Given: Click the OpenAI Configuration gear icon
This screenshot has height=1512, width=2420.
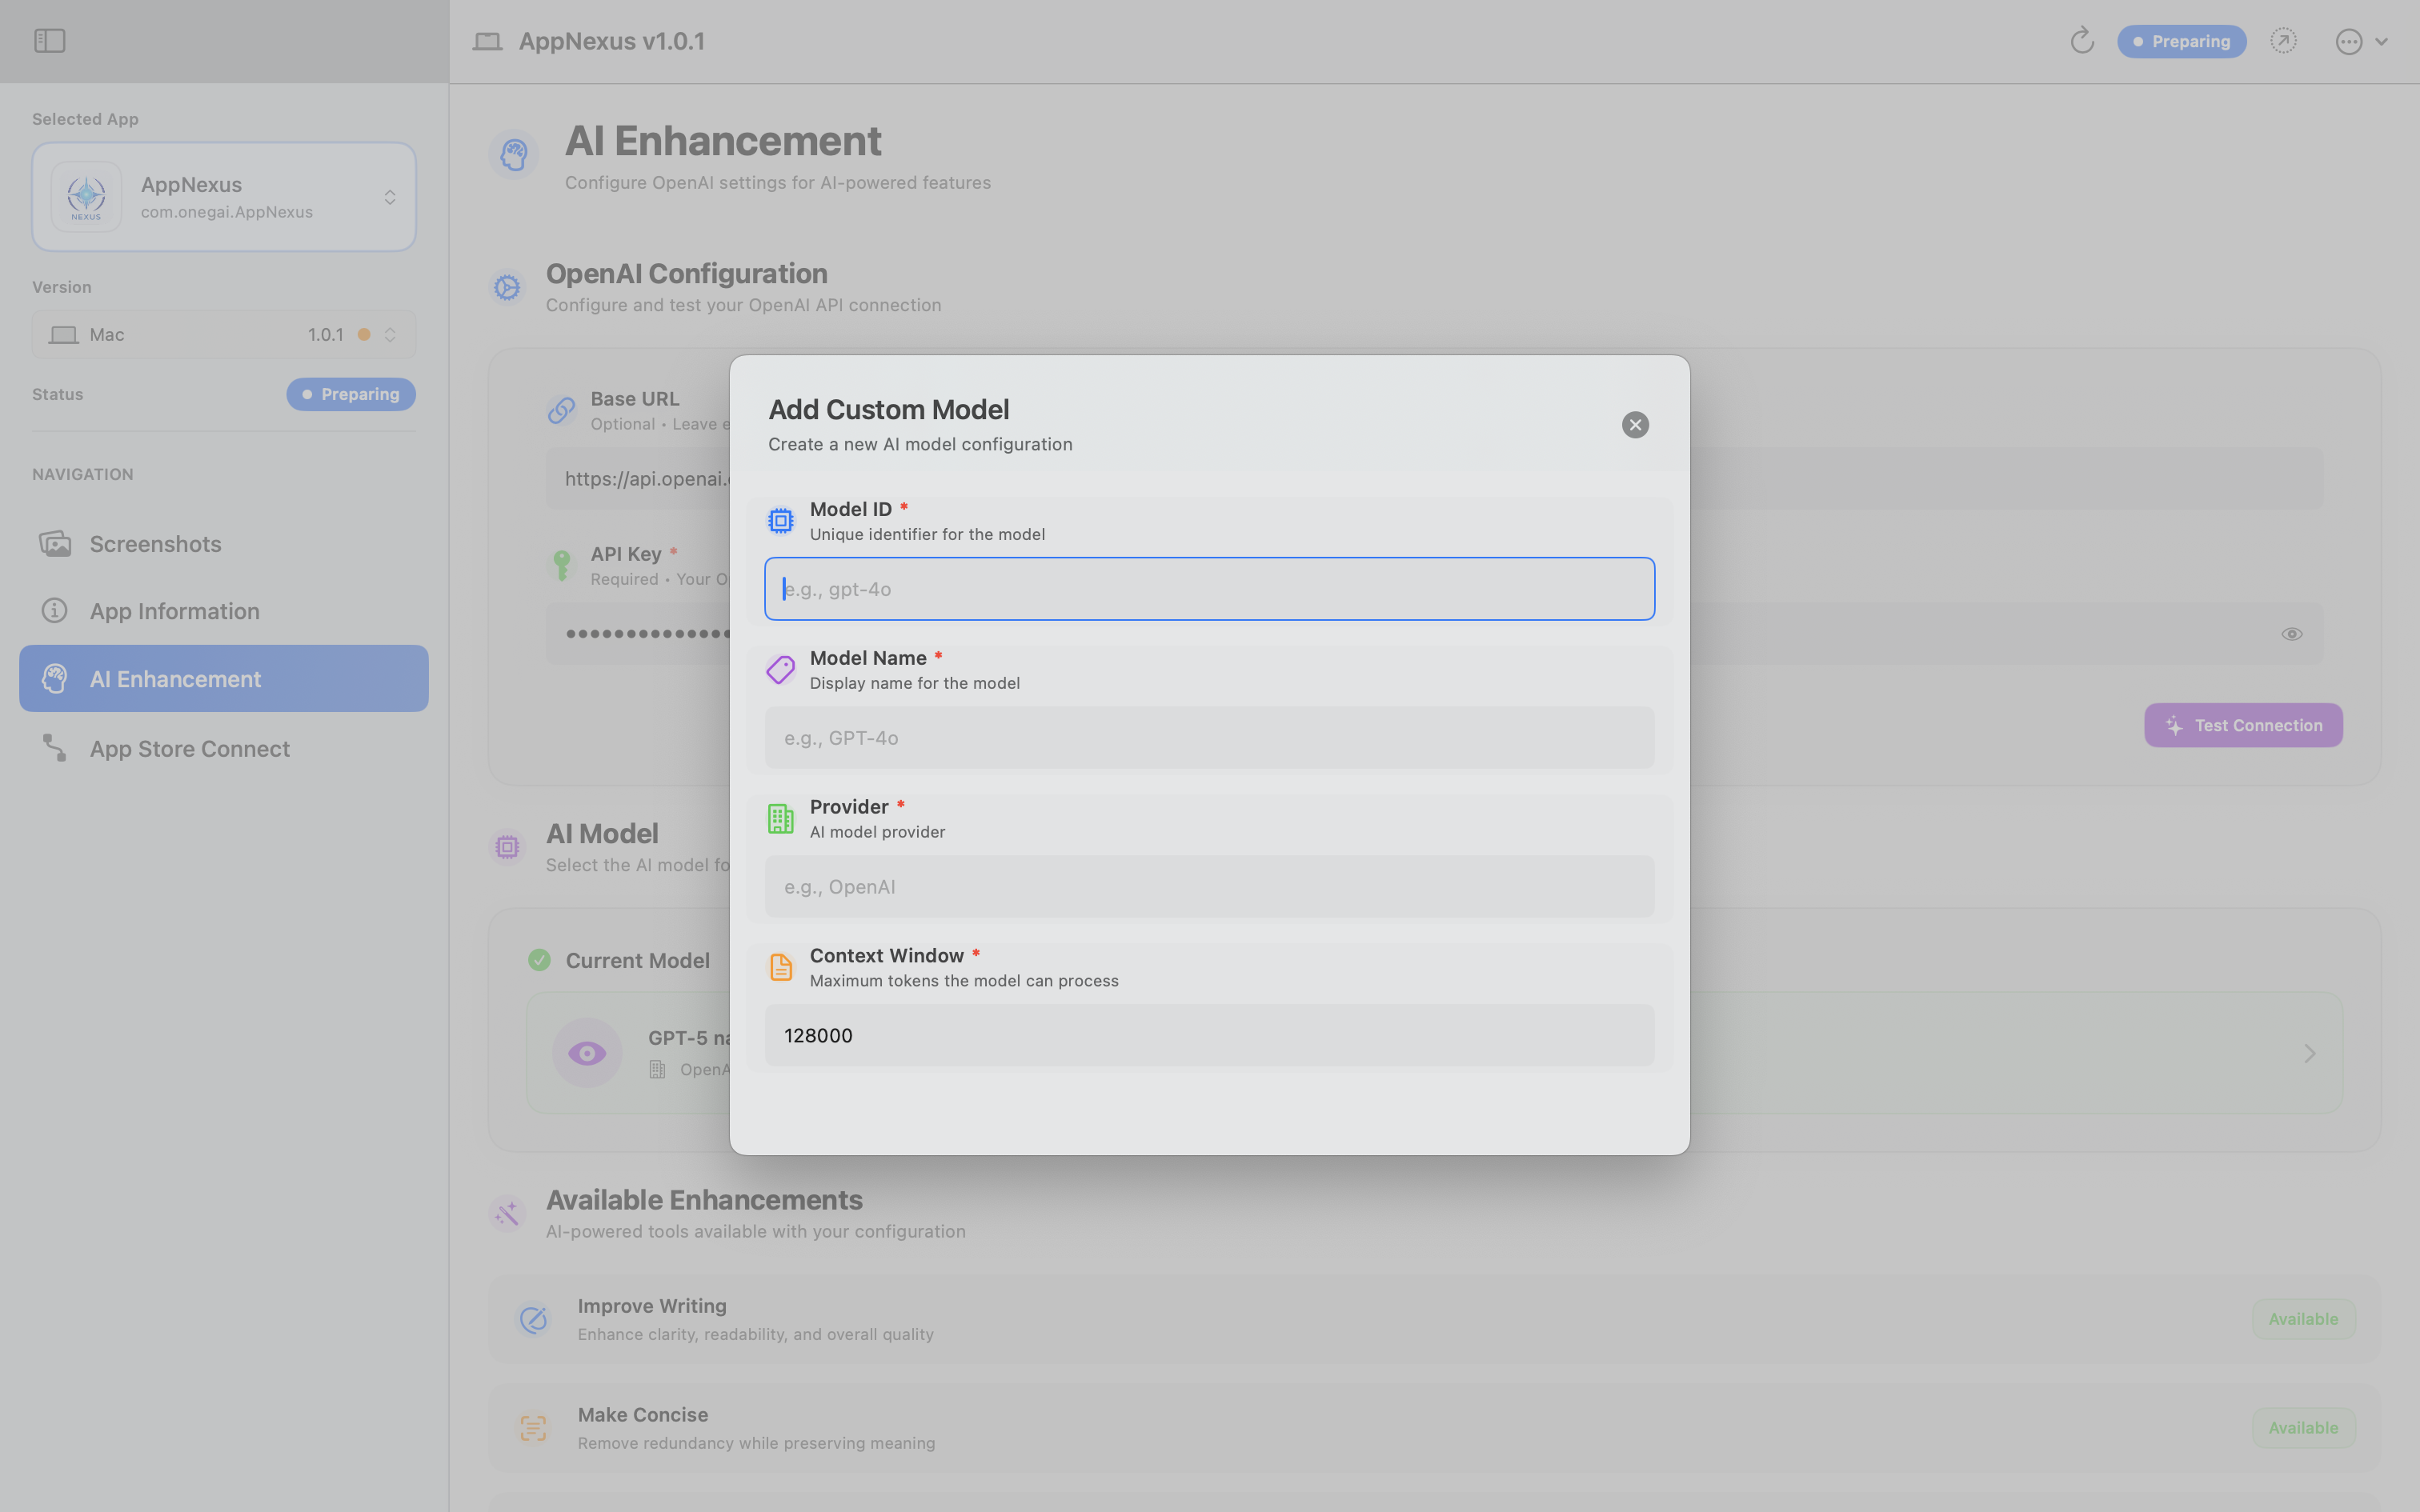Looking at the screenshot, I should pos(507,288).
